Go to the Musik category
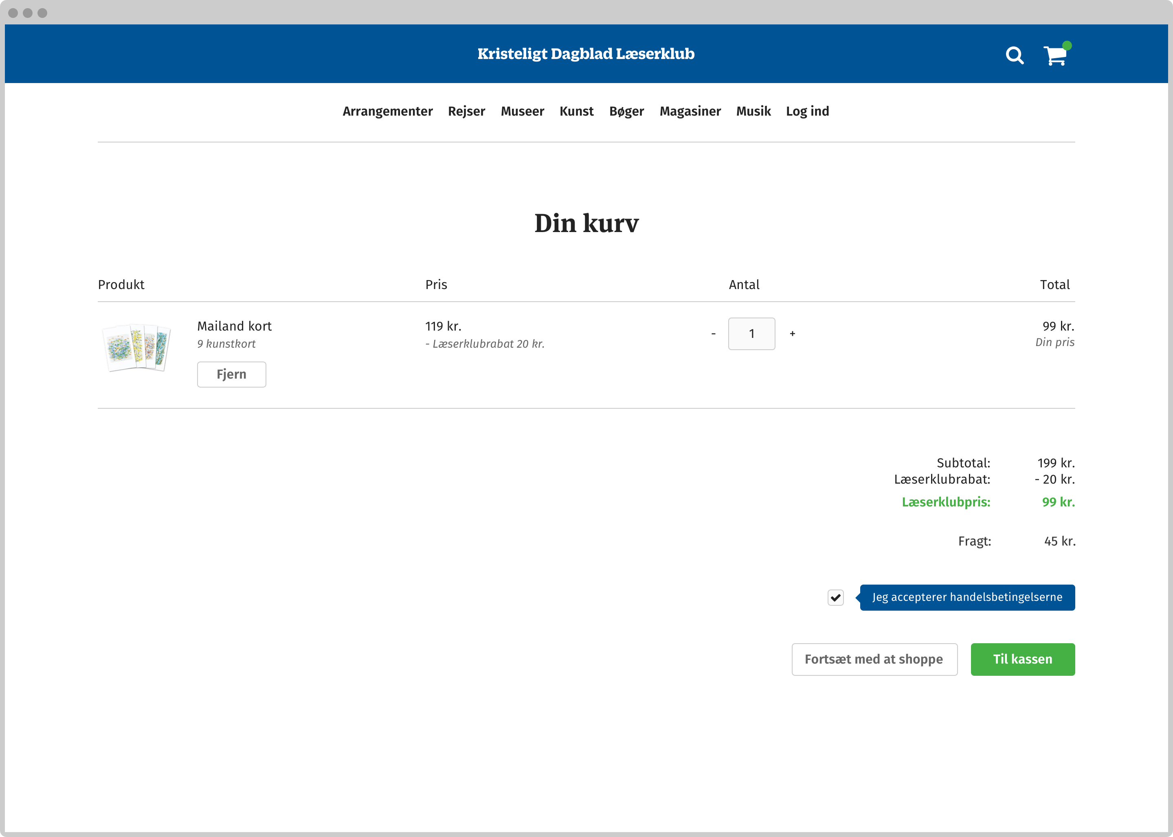Image resolution: width=1173 pixels, height=837 pixels. 753,111
